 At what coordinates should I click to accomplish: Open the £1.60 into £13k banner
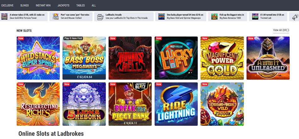[x=268, y=17]
